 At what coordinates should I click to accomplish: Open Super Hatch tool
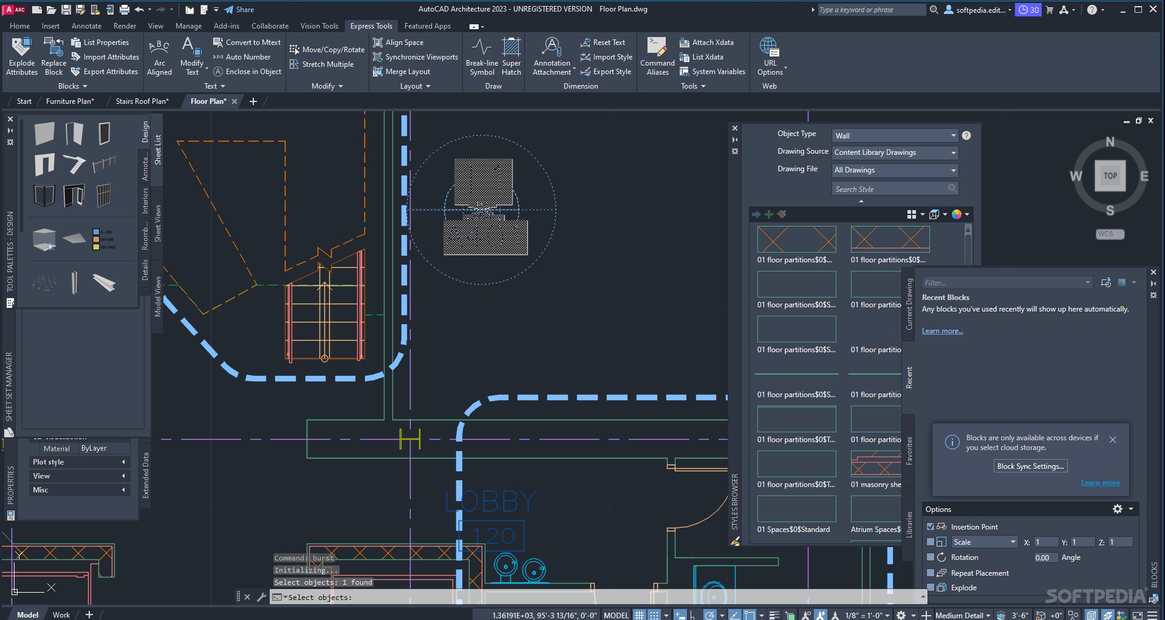511,56
